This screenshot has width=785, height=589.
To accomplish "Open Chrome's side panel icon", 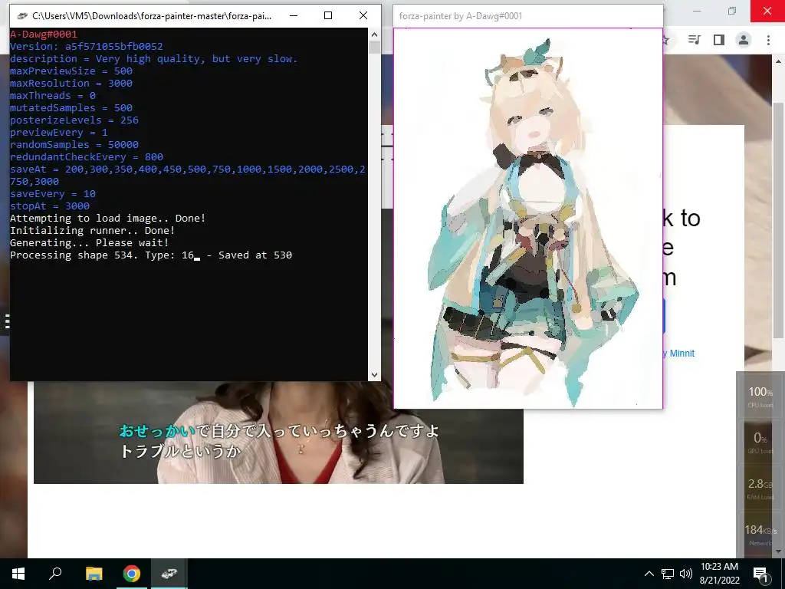I will pyautogui.click(x=719, y=40).
